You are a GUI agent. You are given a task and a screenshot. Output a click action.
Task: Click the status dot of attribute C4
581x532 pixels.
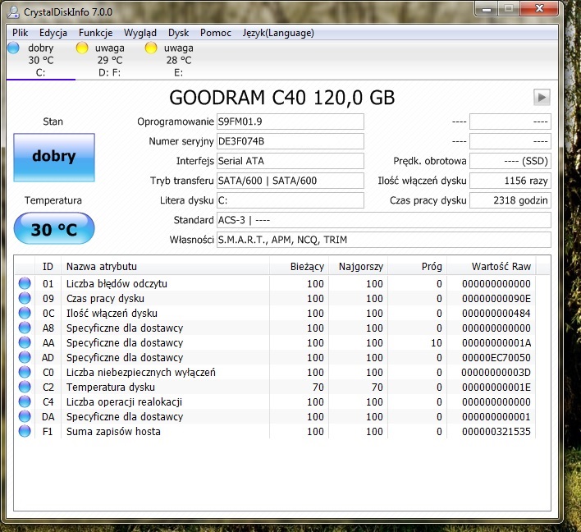coord(25,401)
